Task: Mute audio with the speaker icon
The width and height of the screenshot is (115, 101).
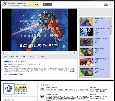Action: point(7,53)
